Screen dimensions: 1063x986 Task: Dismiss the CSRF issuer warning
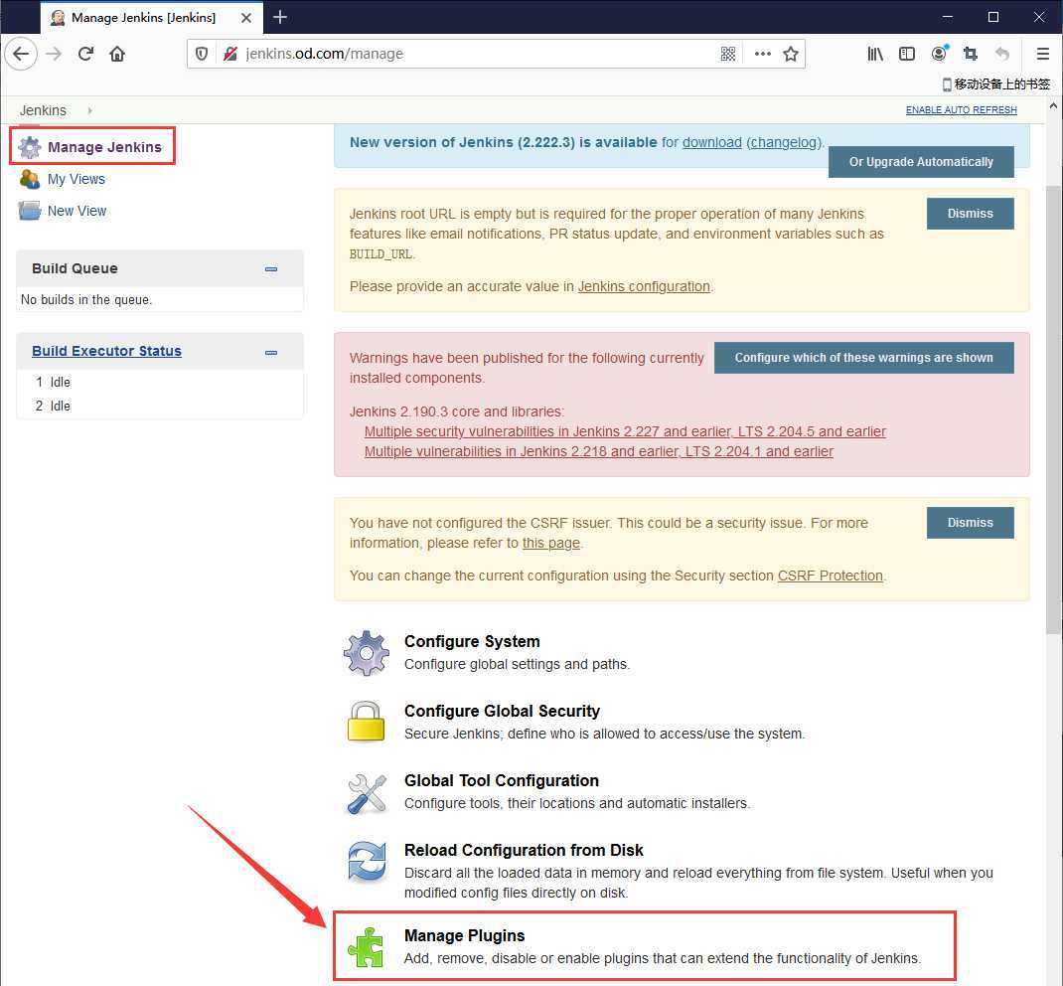point(971,523)
